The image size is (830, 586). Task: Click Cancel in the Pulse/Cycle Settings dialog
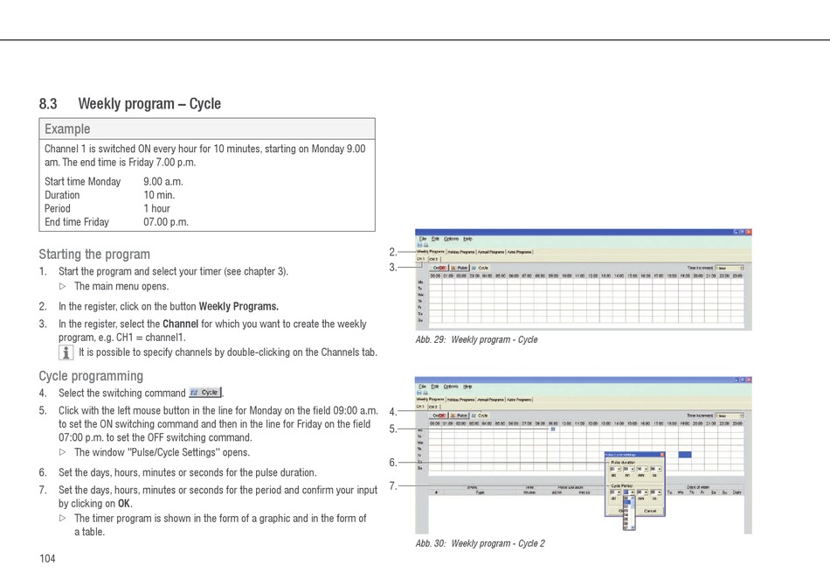[650, 511]
